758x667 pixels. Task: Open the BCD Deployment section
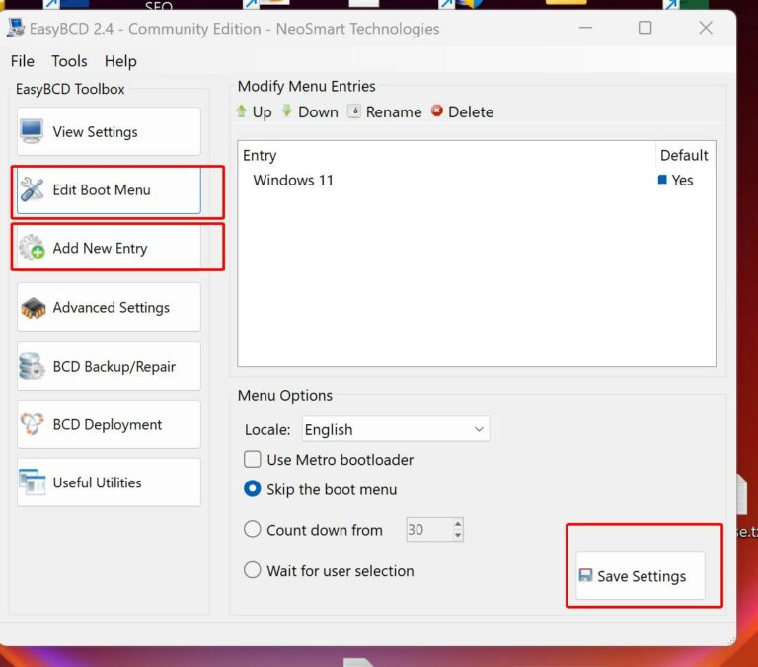[109, 424]
